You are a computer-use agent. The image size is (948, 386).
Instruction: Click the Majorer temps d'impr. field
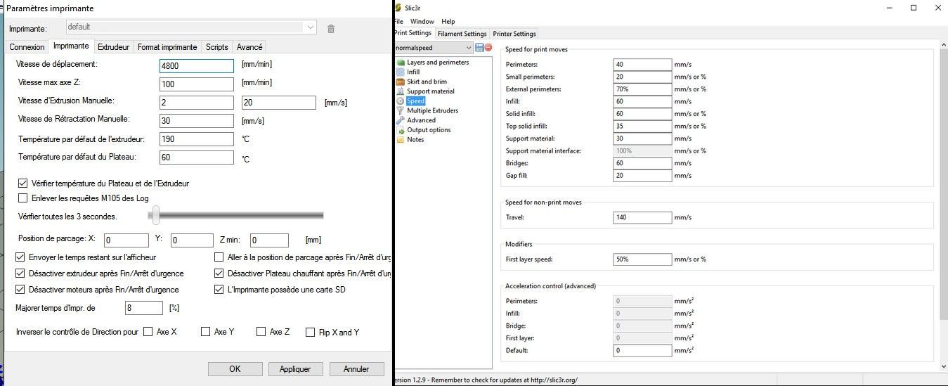click(144, 308)
